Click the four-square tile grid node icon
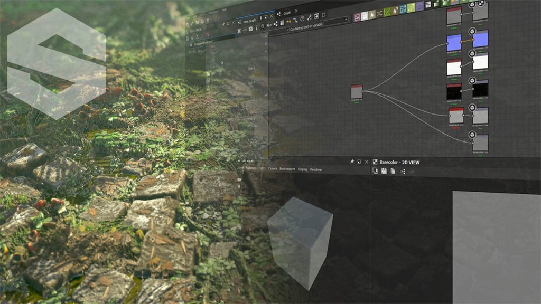 [x=428, y=4]
